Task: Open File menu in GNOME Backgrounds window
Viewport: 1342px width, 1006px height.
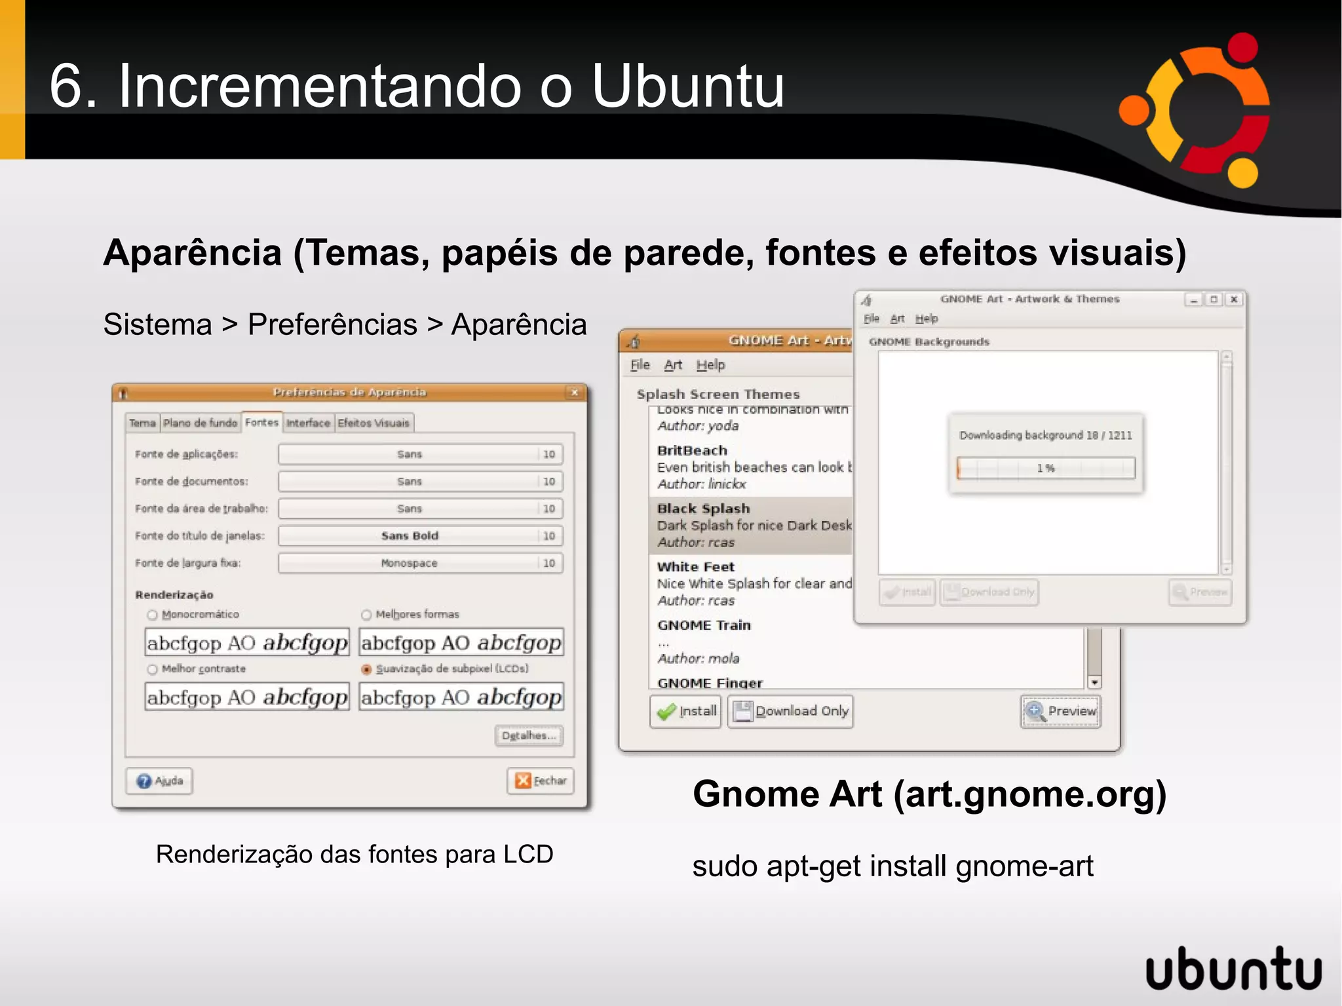Action: click(872, 319)
